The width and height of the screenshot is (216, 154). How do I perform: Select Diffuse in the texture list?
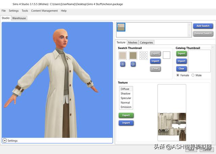coord(125,89)
